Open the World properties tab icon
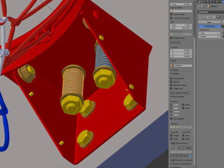The image size is (224, 168). [214, 2]
